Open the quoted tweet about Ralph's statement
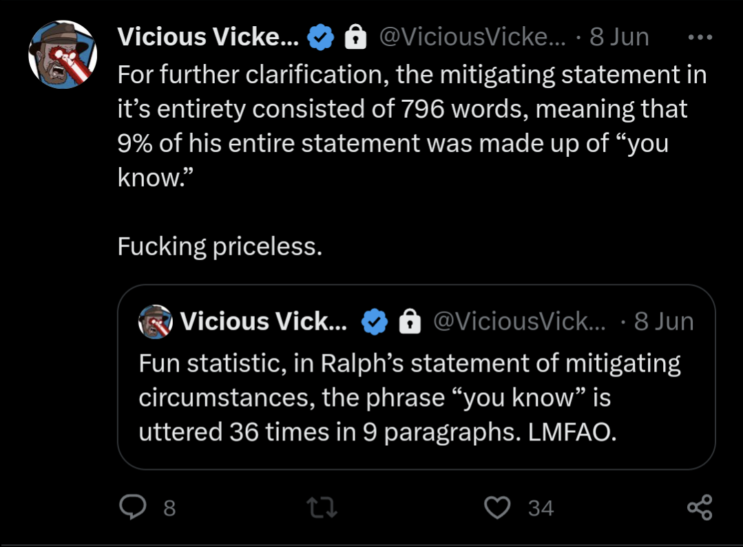This screenshot has height=547, width=743. pyautogui.click(x=417, y=377)
